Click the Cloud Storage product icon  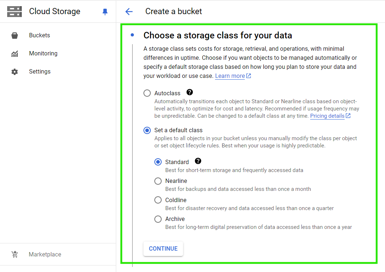[15, 12]
